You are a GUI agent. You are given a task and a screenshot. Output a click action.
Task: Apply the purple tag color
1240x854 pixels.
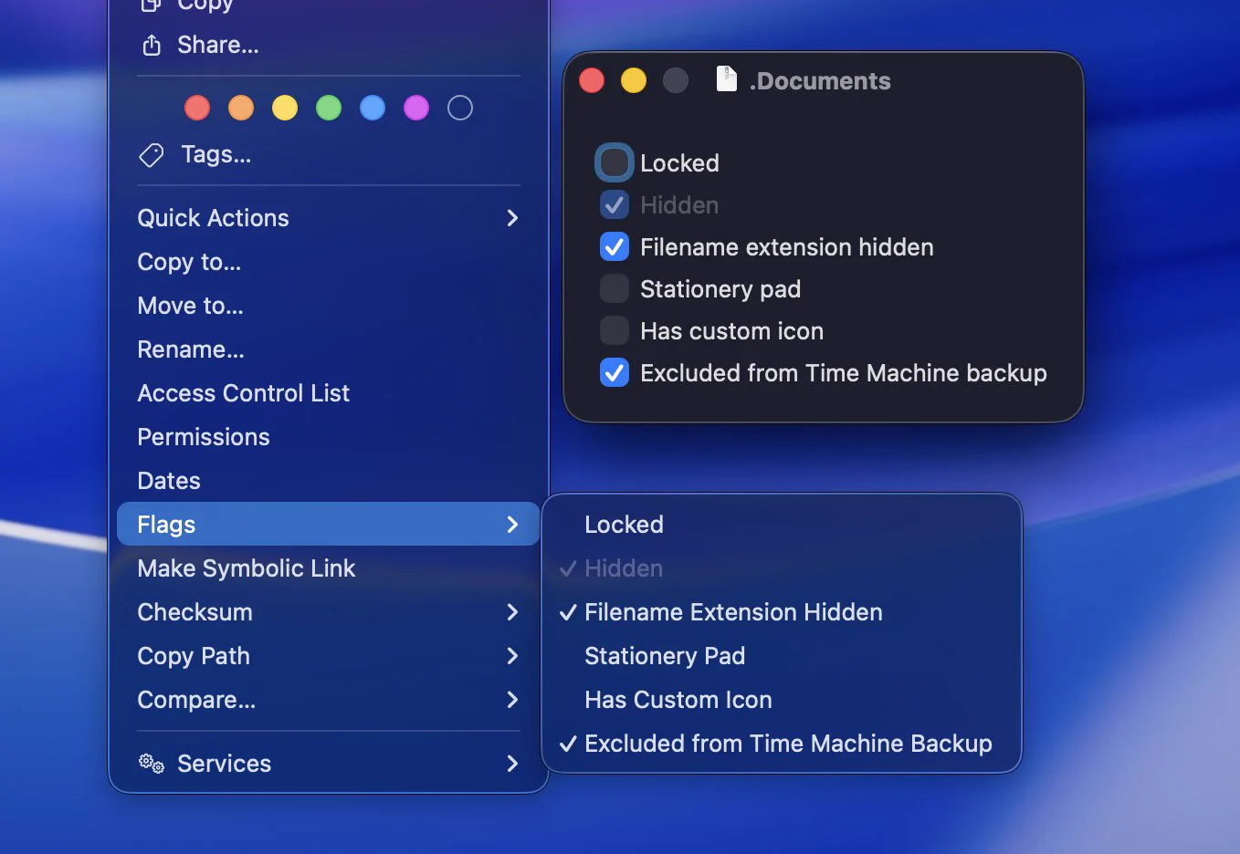tap(416, 108)
